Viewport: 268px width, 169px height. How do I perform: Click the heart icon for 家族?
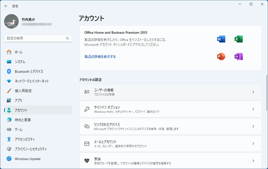[x=87, y=161]
